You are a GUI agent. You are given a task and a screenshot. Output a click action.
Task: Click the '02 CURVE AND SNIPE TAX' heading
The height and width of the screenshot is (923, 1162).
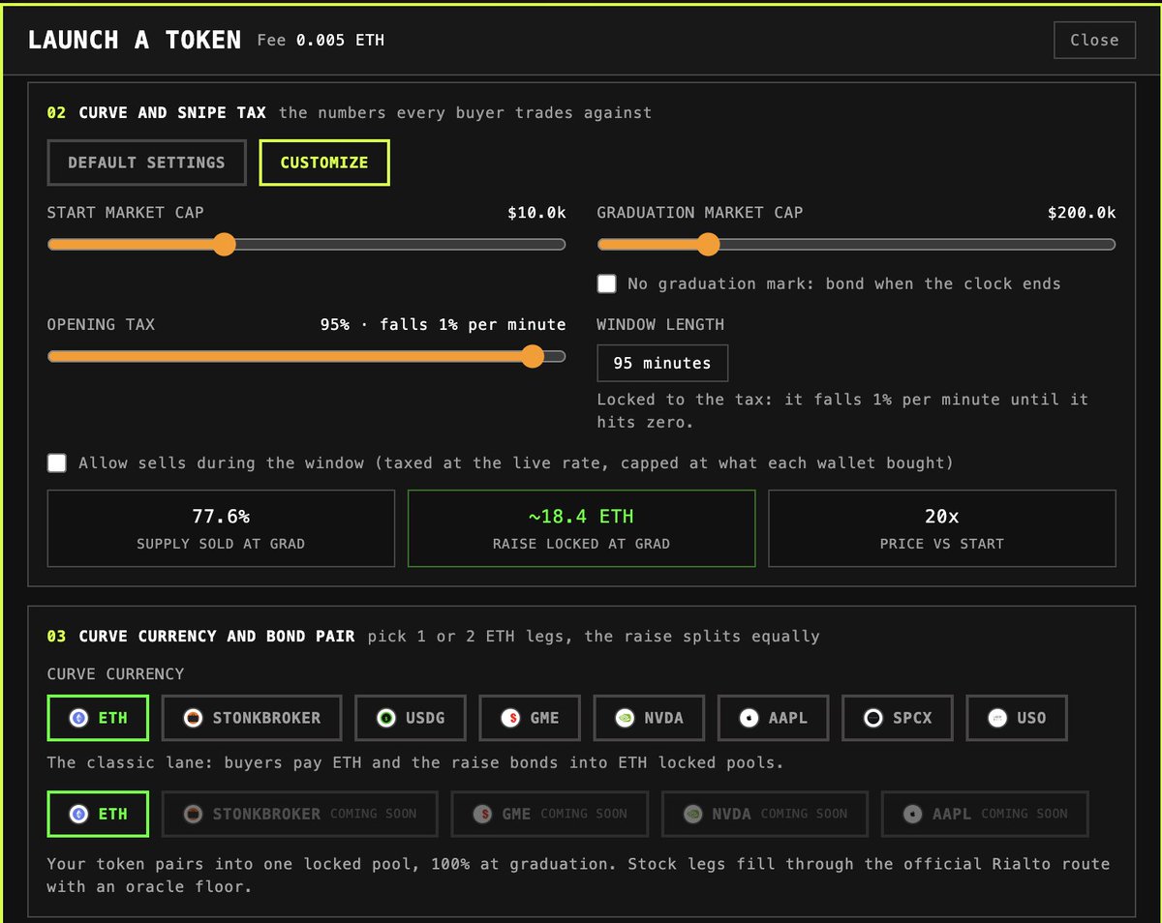point(157,112)
